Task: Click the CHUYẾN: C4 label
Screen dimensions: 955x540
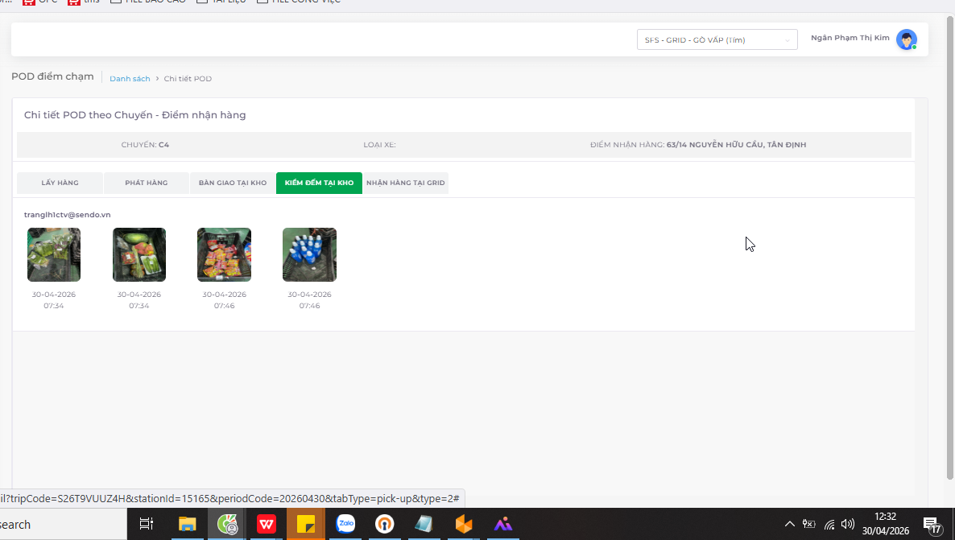Action: (145, 145)
